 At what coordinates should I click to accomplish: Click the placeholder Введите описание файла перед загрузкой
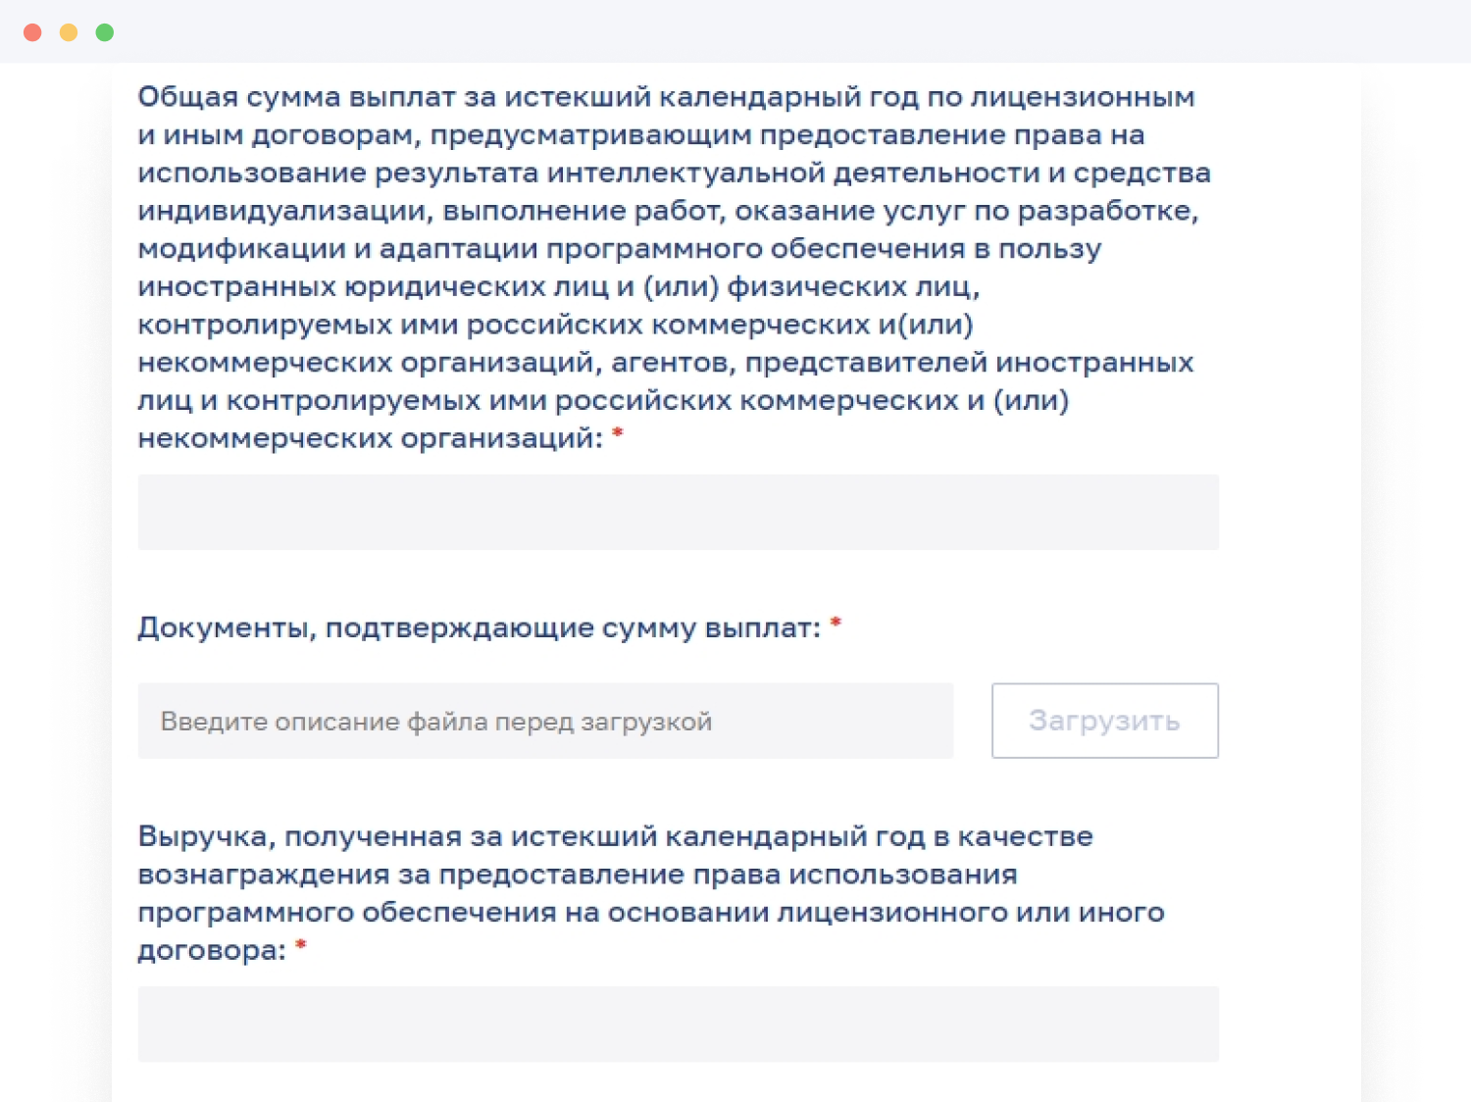436,722
